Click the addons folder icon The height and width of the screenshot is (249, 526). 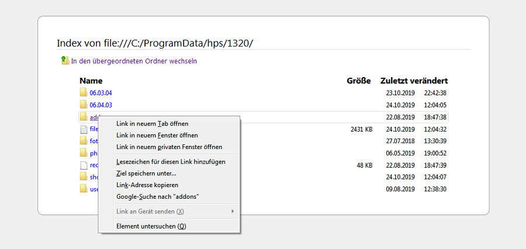click(x=84, y=117)
